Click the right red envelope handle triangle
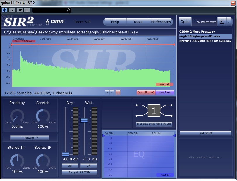The image size is (237, 181). click(174, 45)
